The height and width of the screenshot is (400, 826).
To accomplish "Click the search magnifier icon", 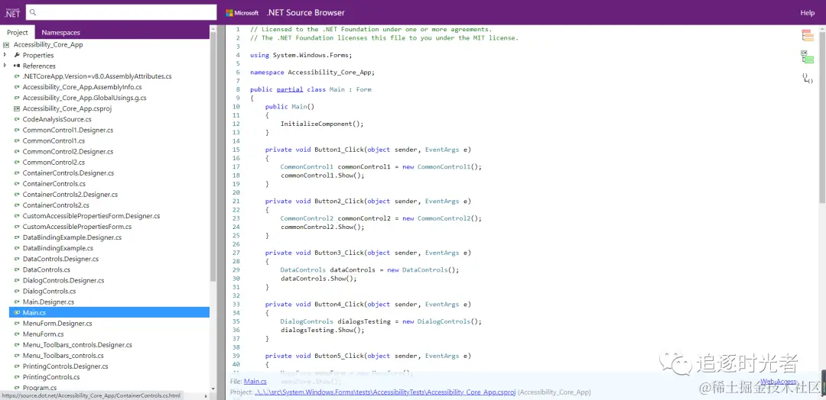I will tap(33, 12).
